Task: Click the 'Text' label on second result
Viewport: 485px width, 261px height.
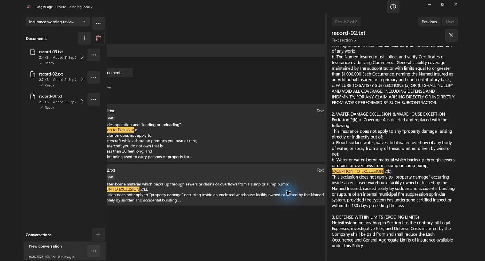Action: [320, 170]
